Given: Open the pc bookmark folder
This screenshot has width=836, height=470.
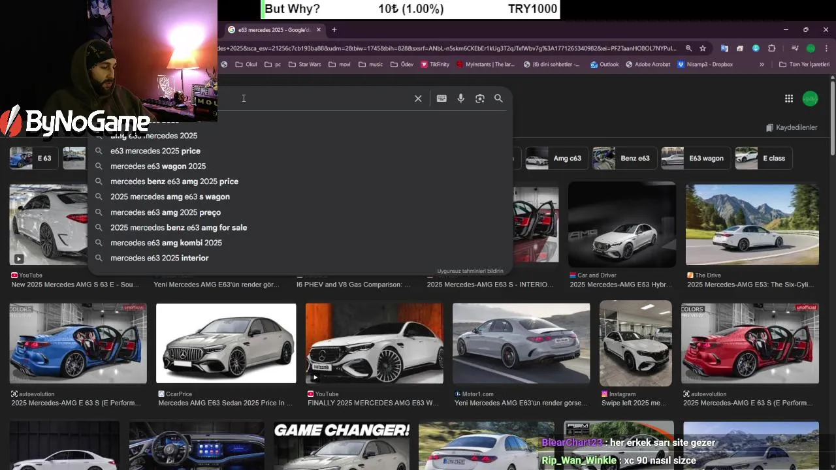Looking at the screenshot, I should click(272, 65).
